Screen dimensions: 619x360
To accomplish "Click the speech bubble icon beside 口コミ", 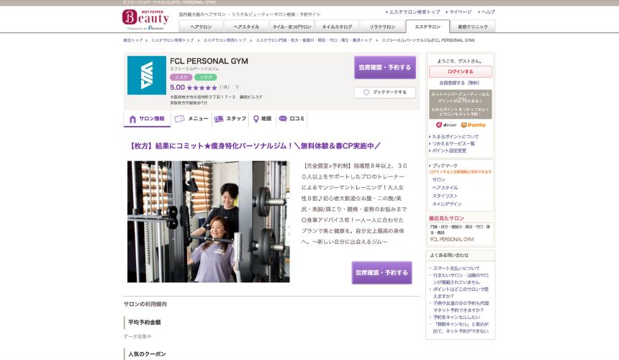I will (x=283, y=118).
